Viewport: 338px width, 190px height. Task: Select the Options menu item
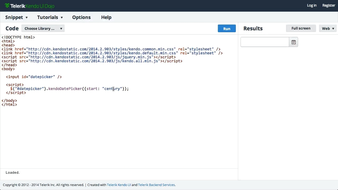tap(81, 17)
